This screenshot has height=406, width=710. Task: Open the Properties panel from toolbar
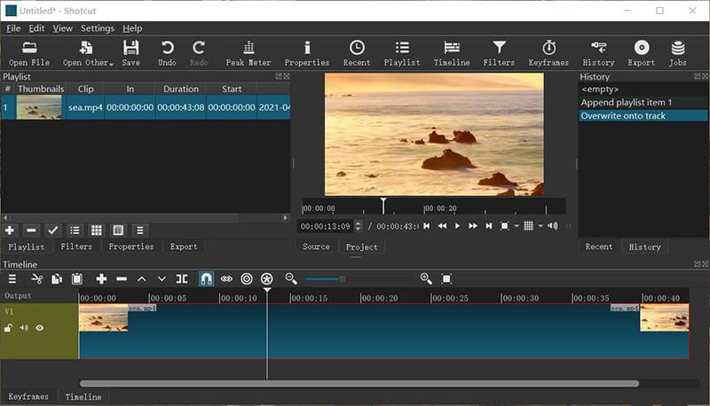tap(307, 53)
